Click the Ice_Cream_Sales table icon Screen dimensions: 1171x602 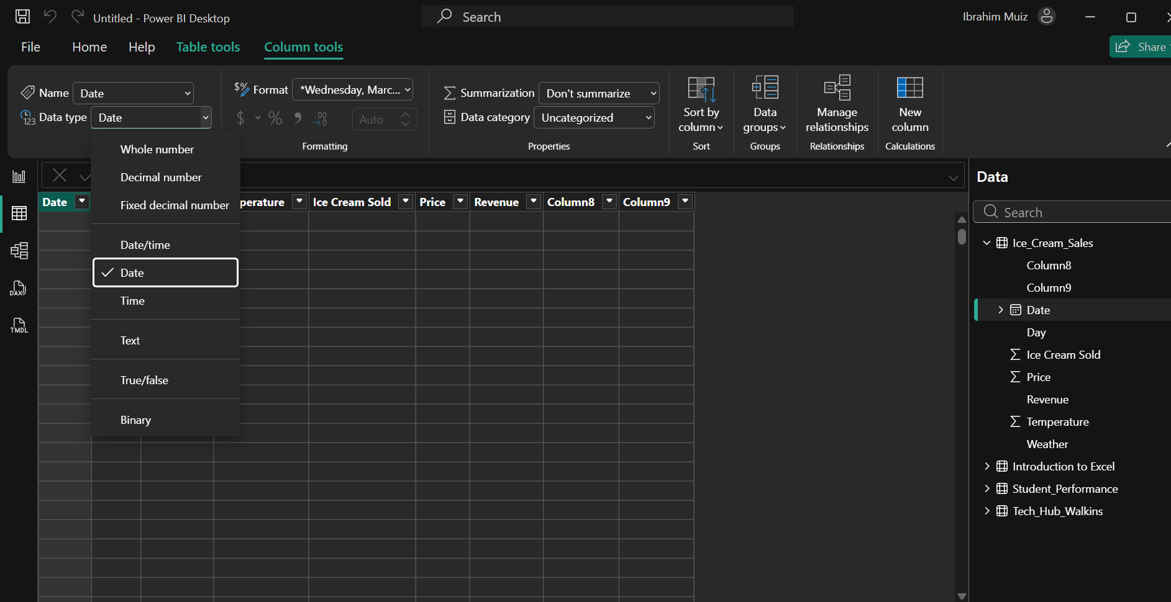pyautogui.click(x=1002, y=243)
